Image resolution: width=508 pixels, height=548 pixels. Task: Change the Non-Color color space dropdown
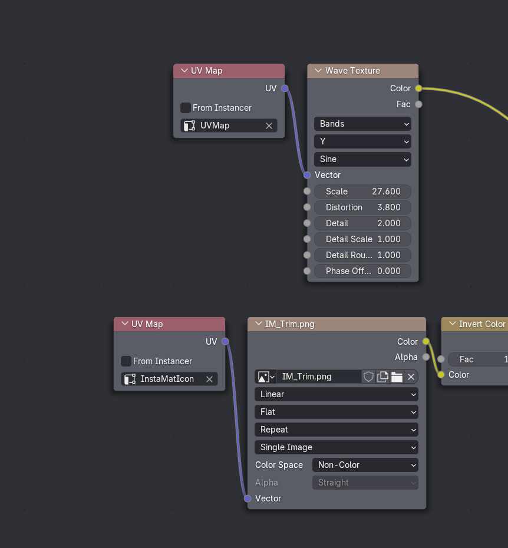coord(365,465)
